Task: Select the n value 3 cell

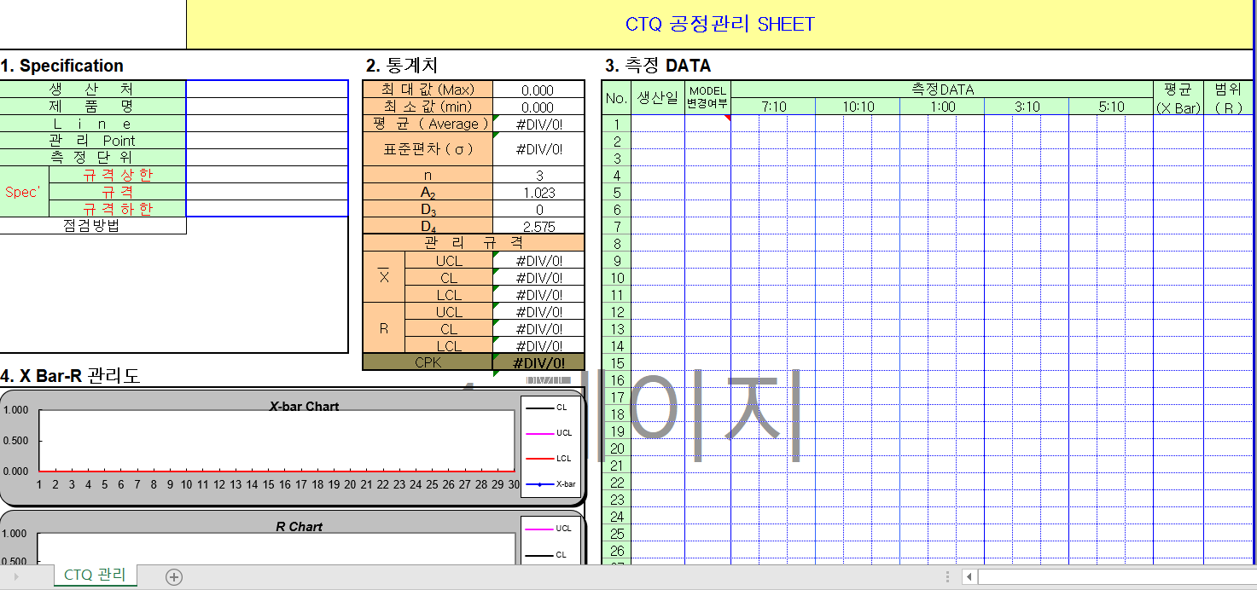Action: (x=538, y=175)
